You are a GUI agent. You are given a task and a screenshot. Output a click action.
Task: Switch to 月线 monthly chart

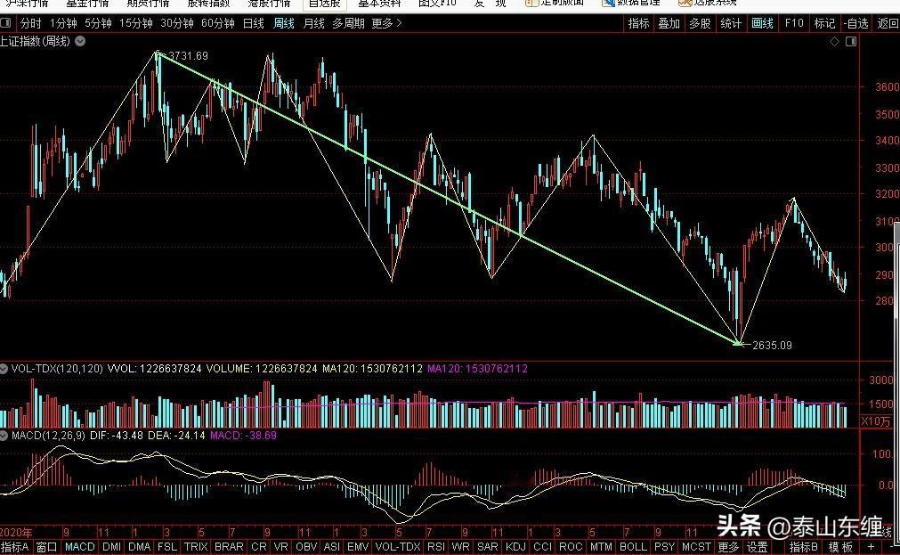point(313,23)
